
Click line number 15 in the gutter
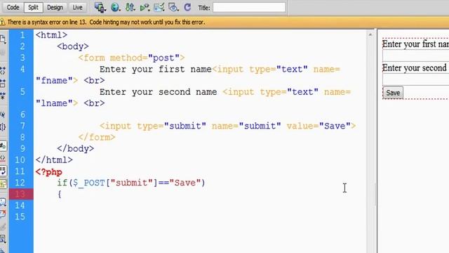pos(20,217)
